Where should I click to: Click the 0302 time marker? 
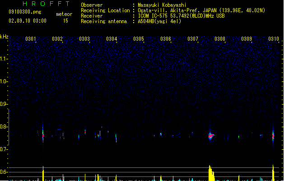[57, 39]
